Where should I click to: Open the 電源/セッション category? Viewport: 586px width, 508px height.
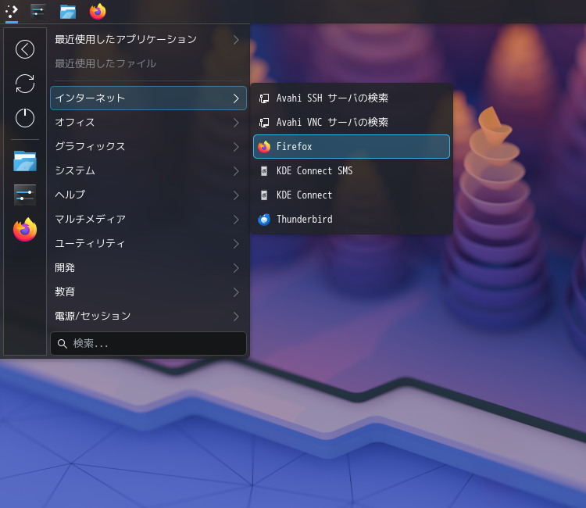148,317
